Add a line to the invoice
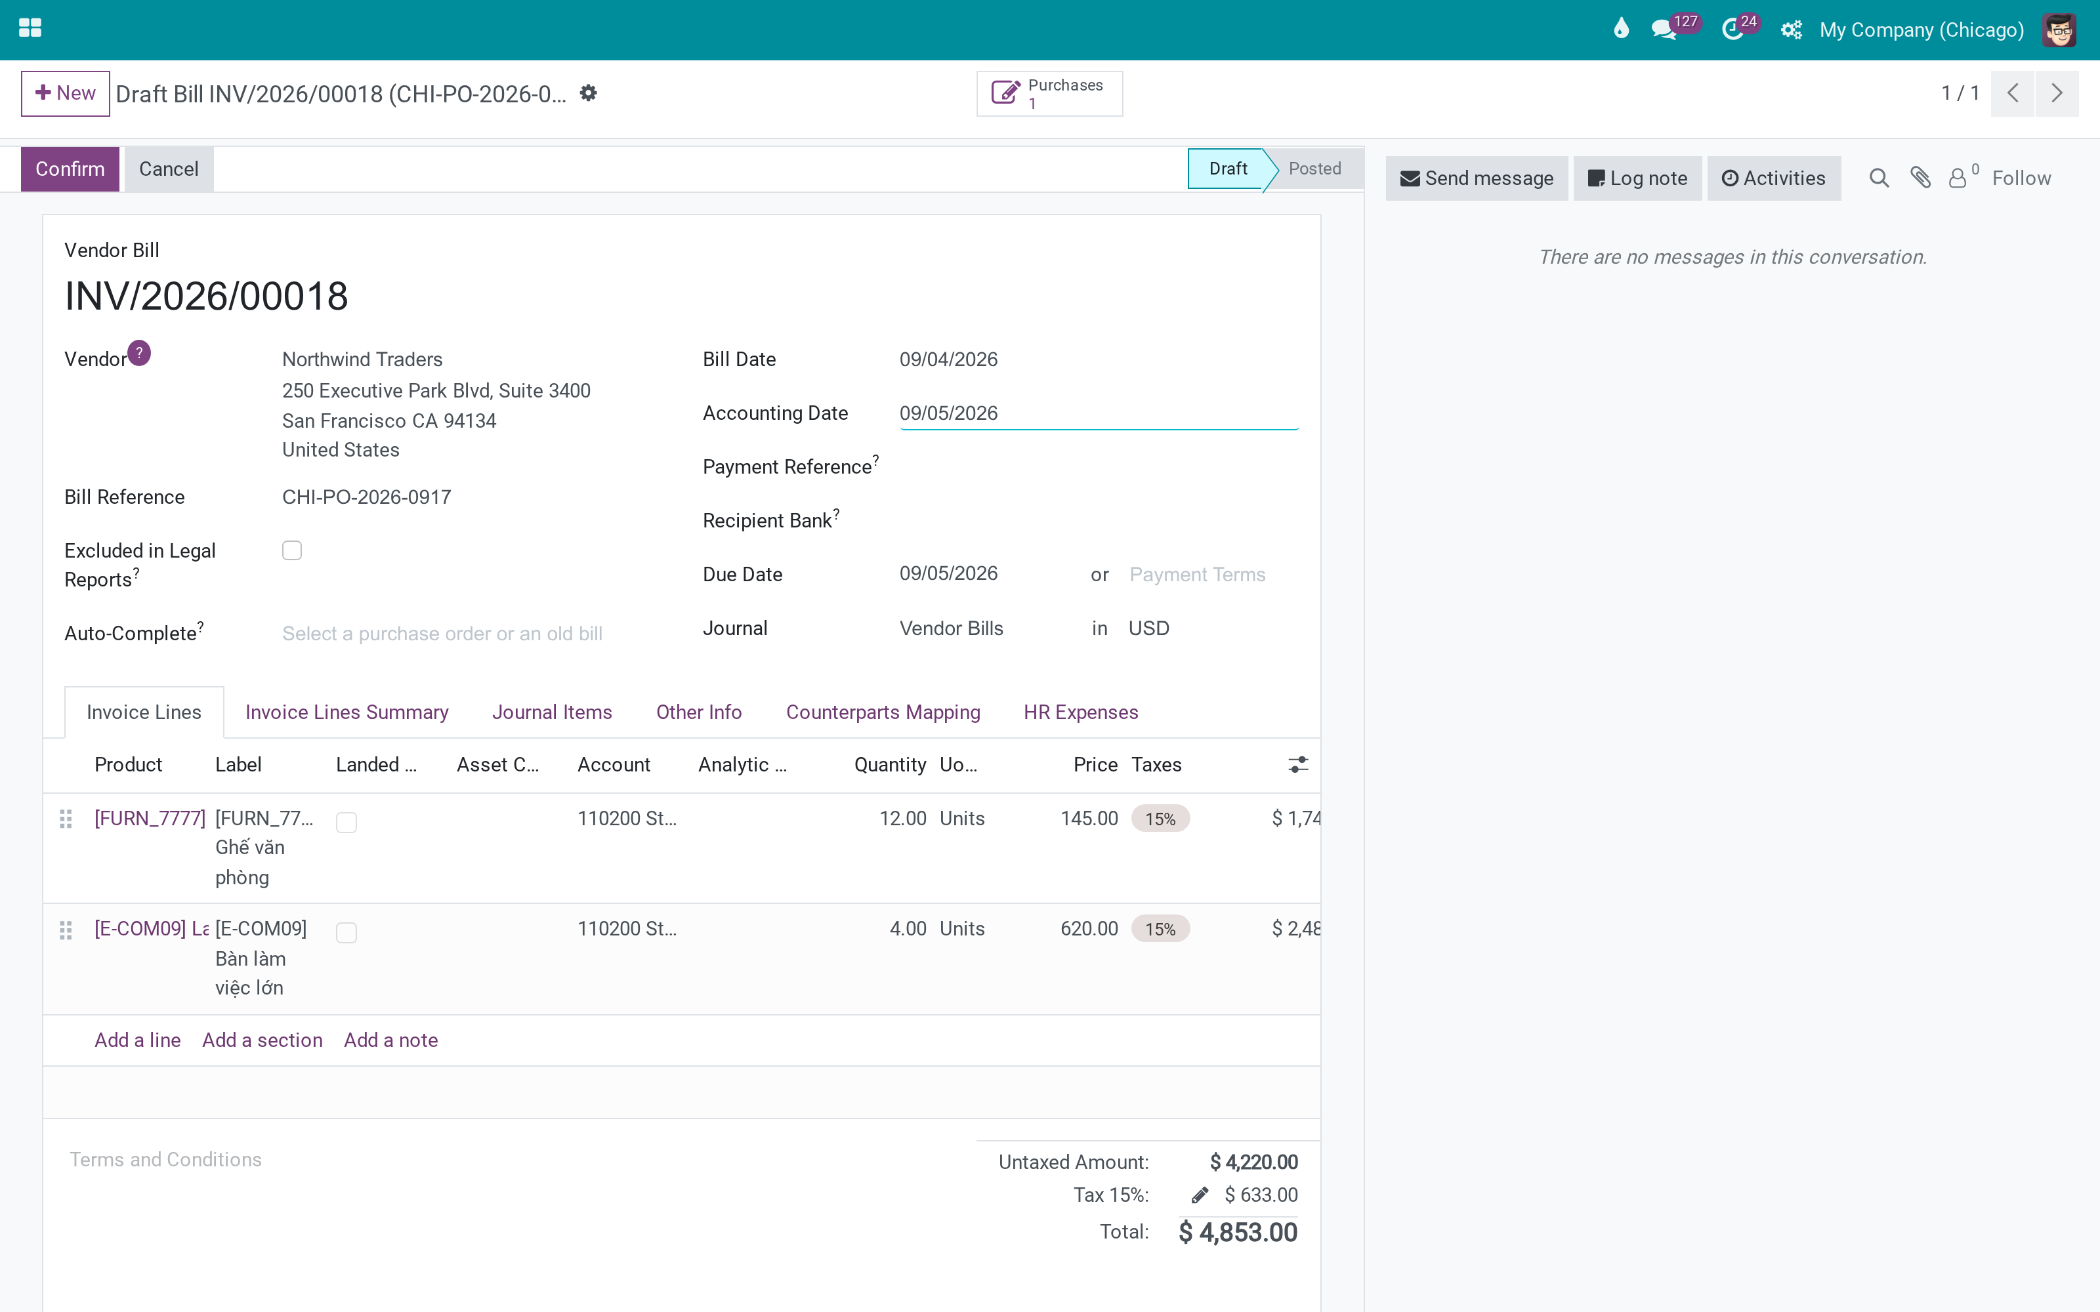2100x1312 pixels. pyautogui.click(x=137, y=1040)
